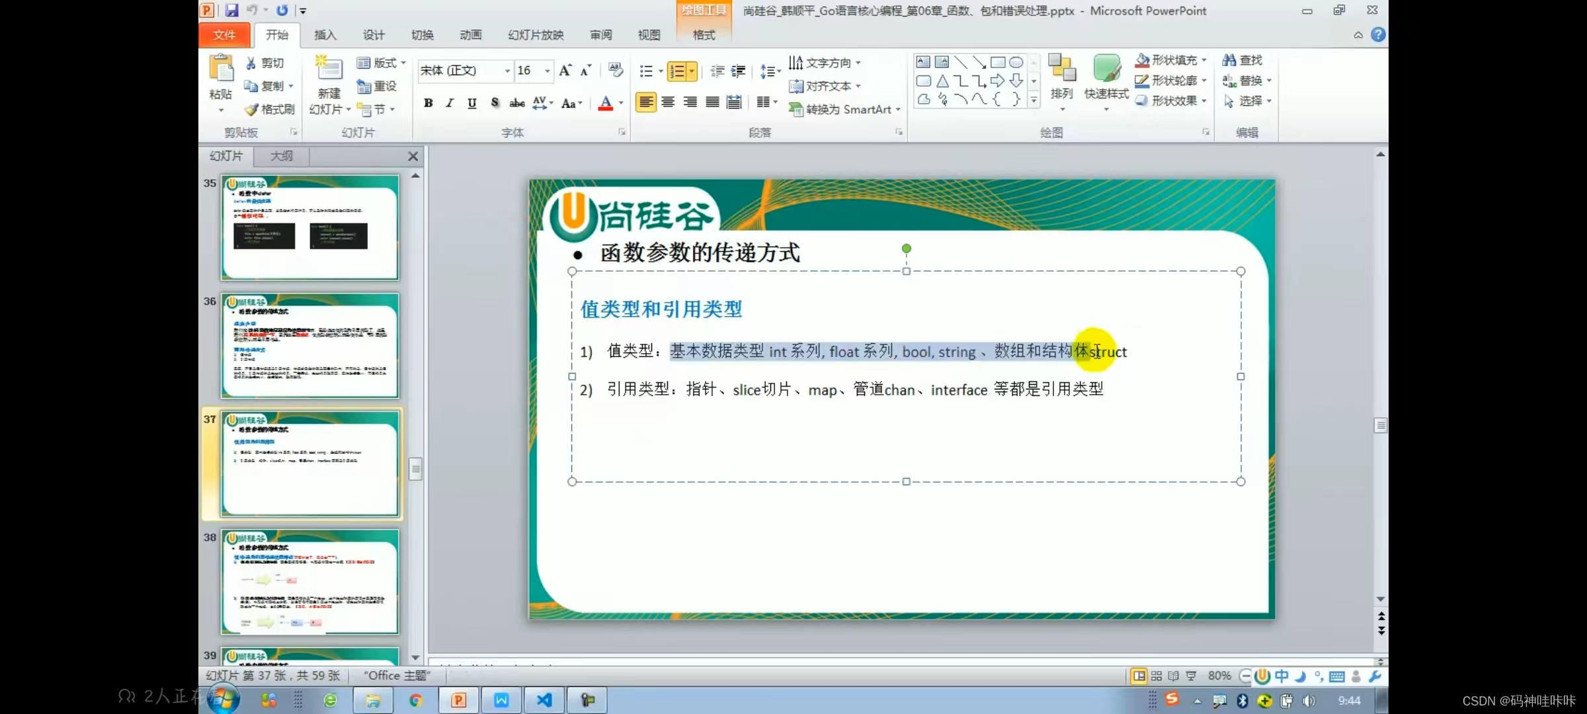Open the Shape Effects (形状效果) dropdown

1171,100
